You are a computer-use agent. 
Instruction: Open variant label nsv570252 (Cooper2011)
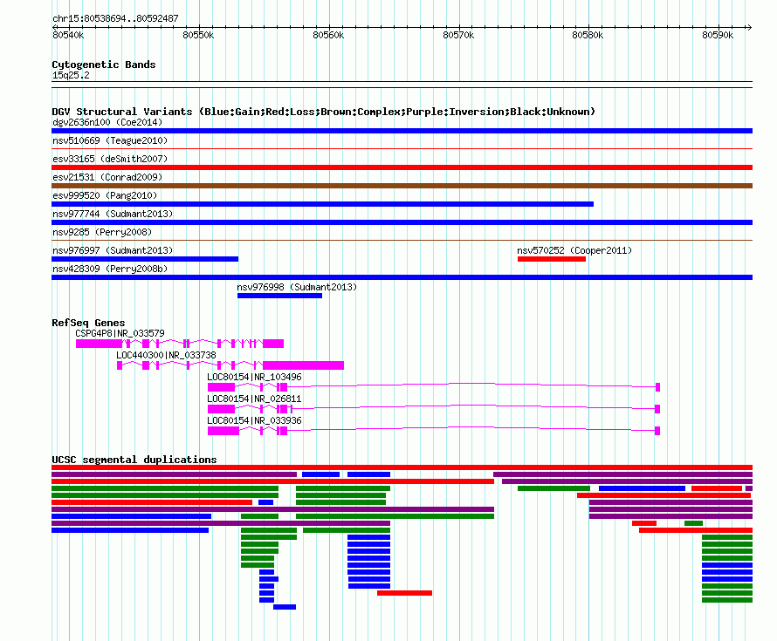click(574, 250)
